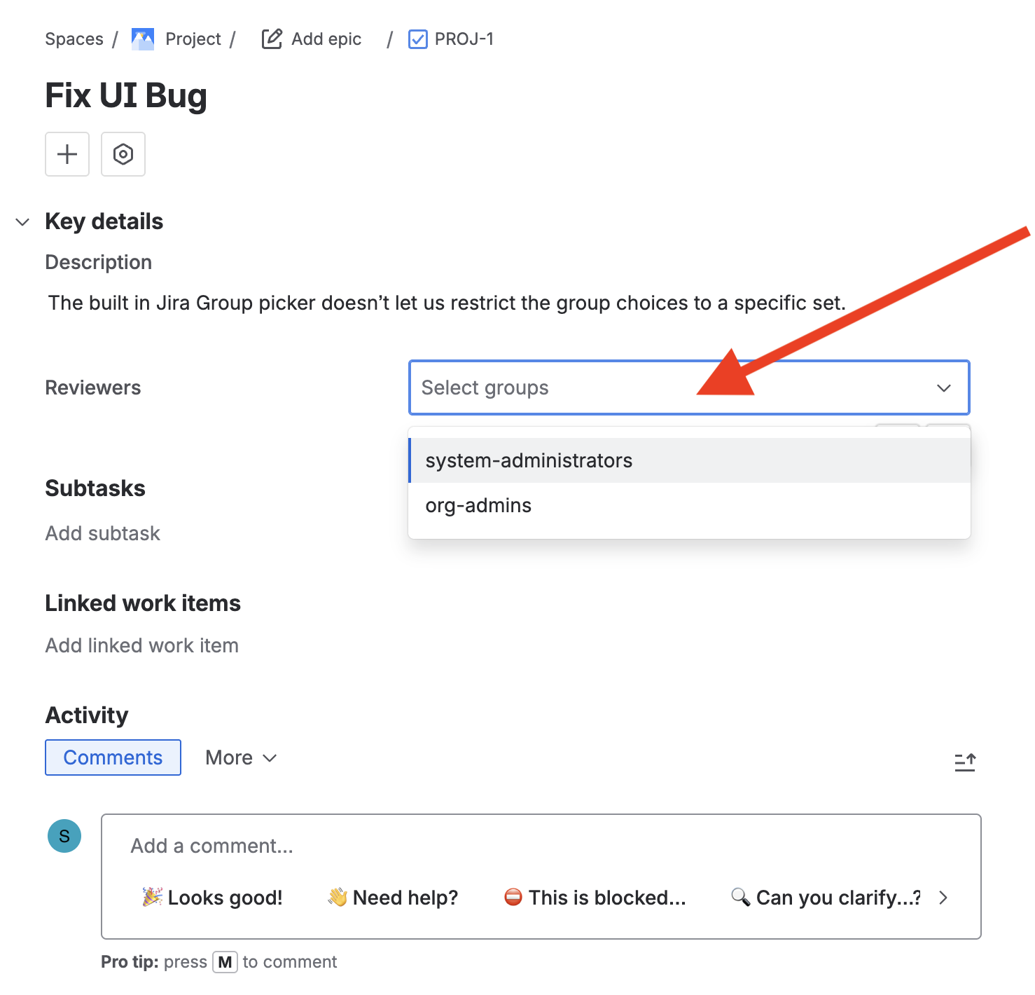Screen dimensions: 1035x995
Task: Select the system-administrators group option
Action: [529, 460]
